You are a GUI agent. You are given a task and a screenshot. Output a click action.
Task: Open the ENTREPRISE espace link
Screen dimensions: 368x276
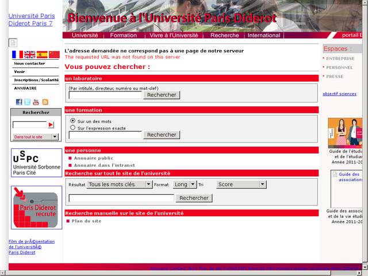340,59
